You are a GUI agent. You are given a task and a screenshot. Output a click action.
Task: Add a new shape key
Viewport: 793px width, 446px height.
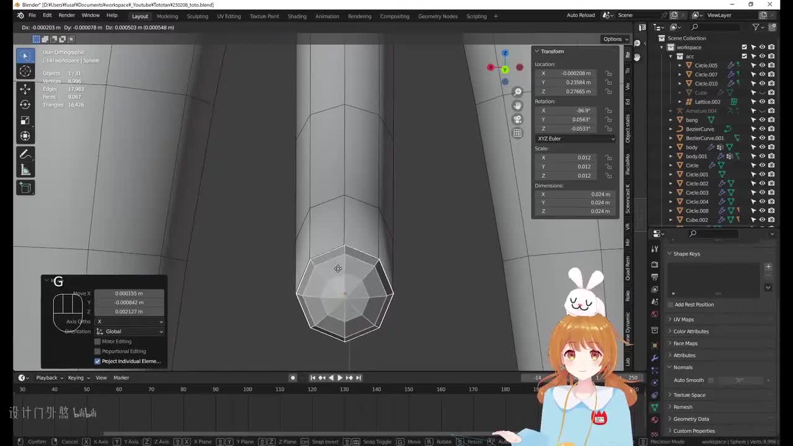(768, 267)
